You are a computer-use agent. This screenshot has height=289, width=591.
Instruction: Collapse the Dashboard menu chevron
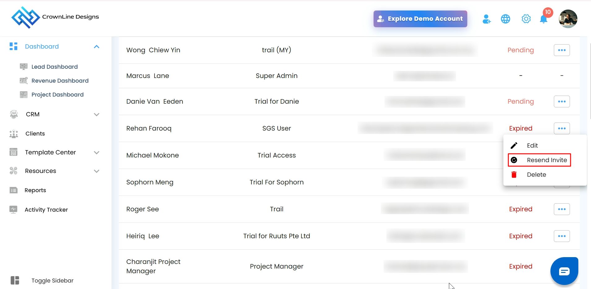(x=97, y=47)
